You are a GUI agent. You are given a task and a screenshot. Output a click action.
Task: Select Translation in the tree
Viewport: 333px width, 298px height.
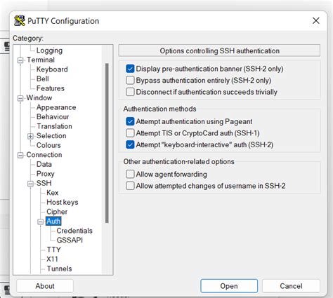tap(54, 126)
